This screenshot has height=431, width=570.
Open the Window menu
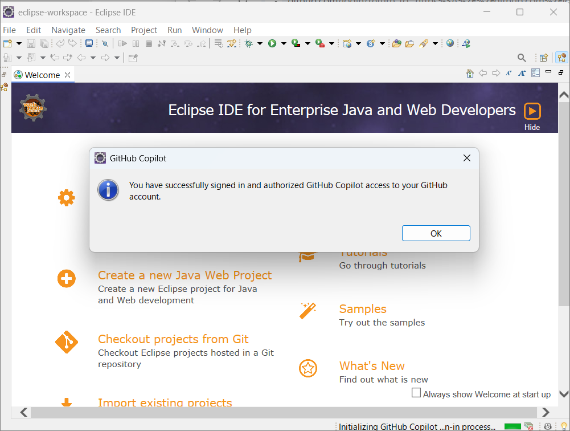pyautogui.click(x=208, y=30)
